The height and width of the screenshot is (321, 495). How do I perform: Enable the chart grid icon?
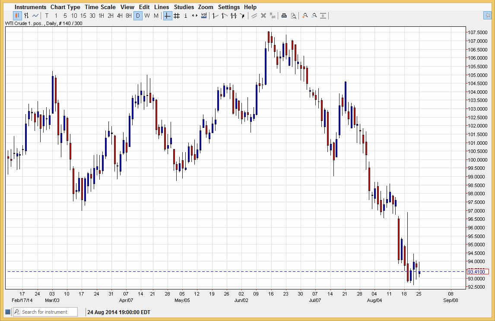pos(176,16)
